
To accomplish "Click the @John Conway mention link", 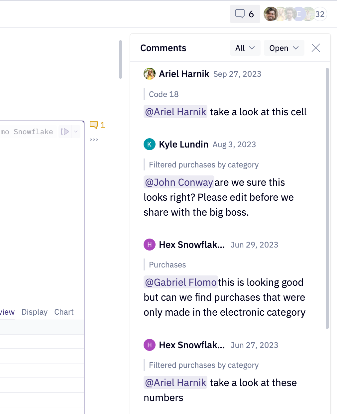I will click(x=179, y=182).
